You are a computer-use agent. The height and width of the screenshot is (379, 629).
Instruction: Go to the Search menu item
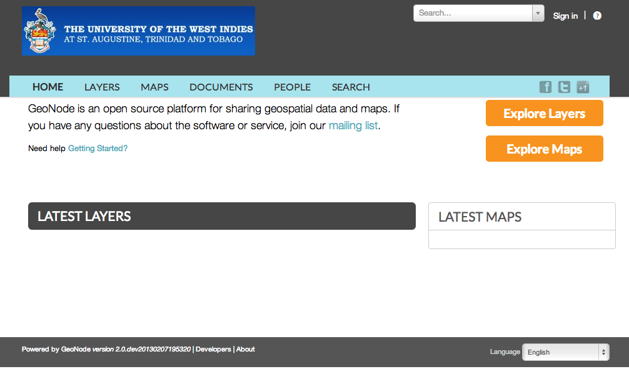[x=351, y=87]
